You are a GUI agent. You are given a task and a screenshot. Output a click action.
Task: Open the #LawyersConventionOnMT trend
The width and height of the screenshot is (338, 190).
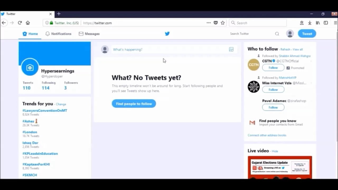[45, 111]
